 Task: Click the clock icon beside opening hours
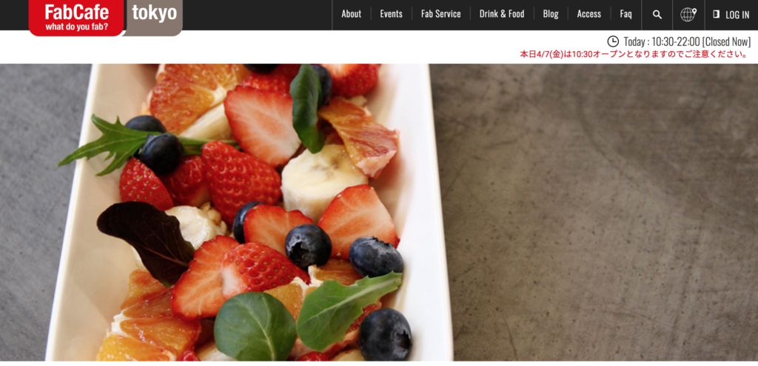point(613,41)
